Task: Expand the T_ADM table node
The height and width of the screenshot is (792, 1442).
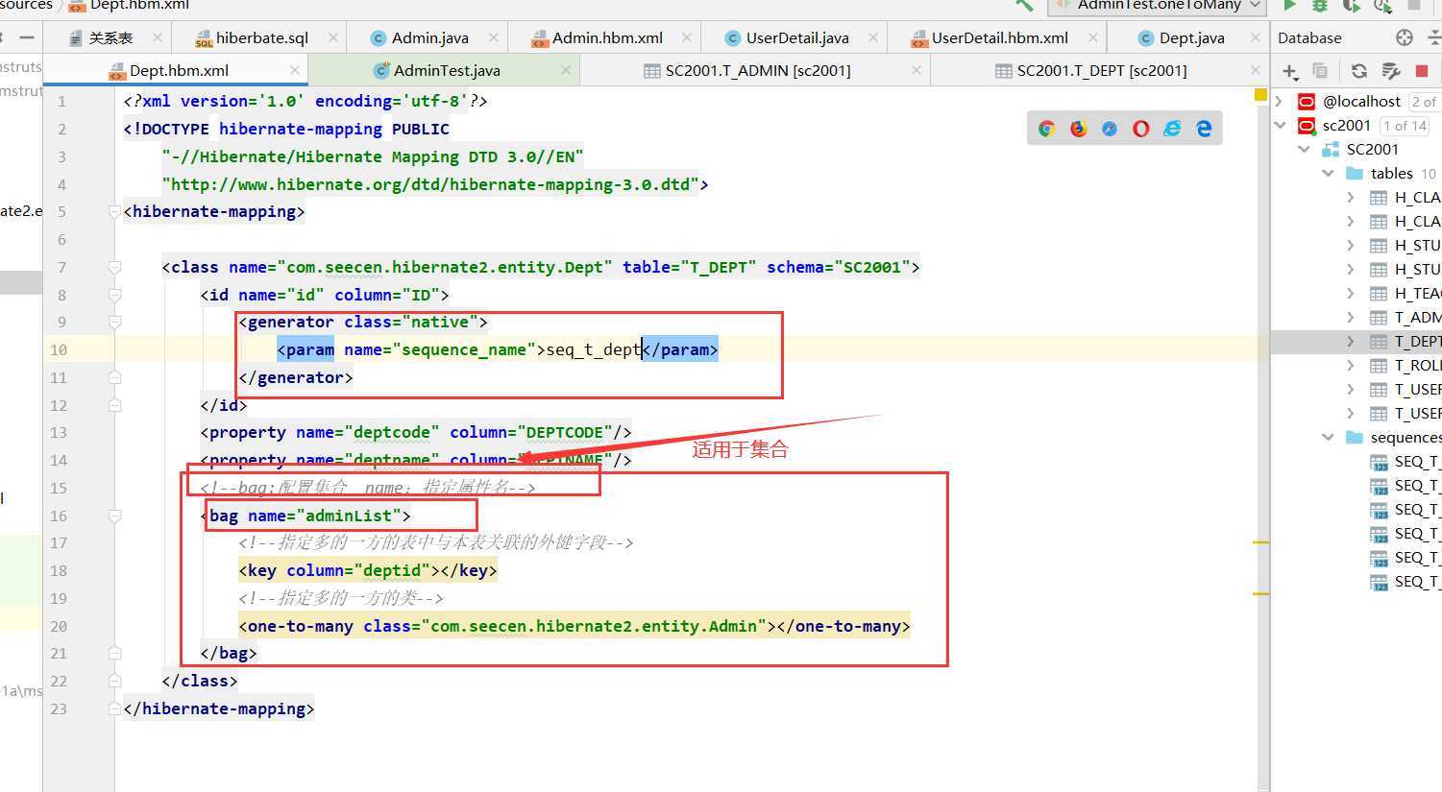Action: tap(1351, 317)
